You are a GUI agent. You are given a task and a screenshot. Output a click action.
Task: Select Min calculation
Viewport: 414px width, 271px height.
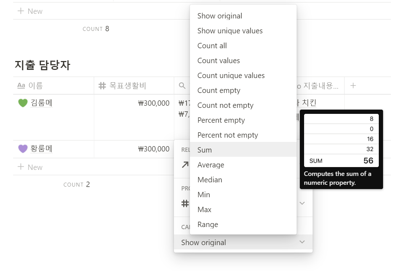point(243,195)
